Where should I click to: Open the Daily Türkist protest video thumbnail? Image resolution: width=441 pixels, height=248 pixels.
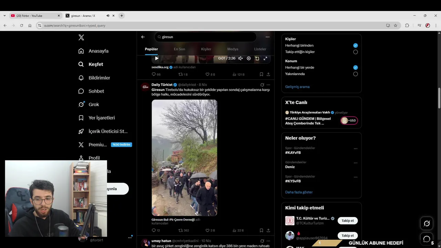coord(184,158)
